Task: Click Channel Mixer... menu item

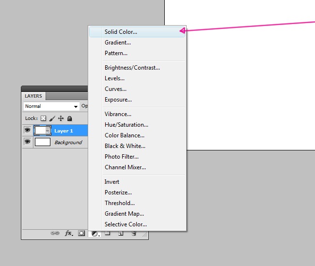Action: pyautogui.click(x=137, y=167)
